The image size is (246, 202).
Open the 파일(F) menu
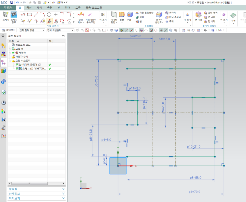(x=8, y=7)
